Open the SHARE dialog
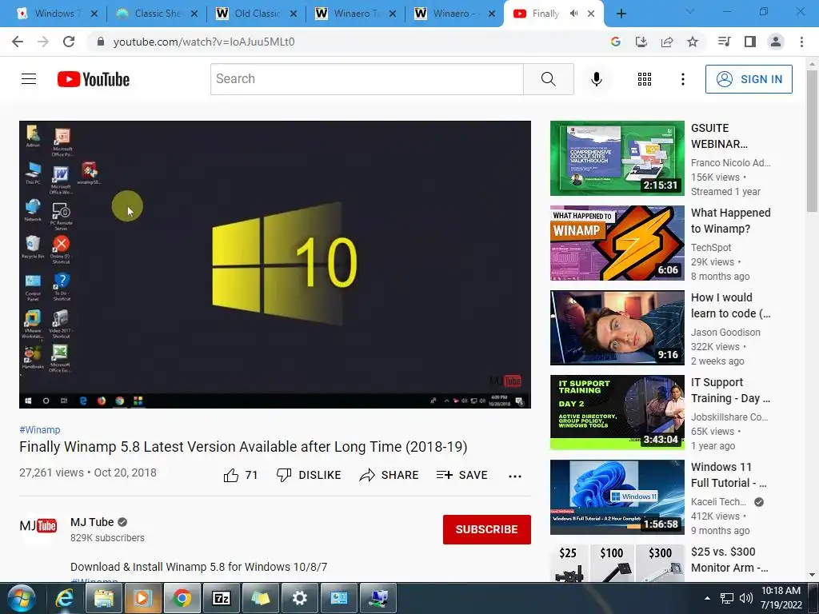Screen dimensions: 819x614 (x=390, y=475)
